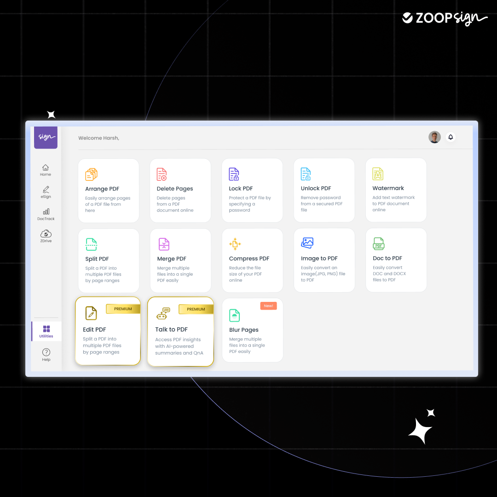Open the Talk to PDF AI tool

tap(180, 331)
